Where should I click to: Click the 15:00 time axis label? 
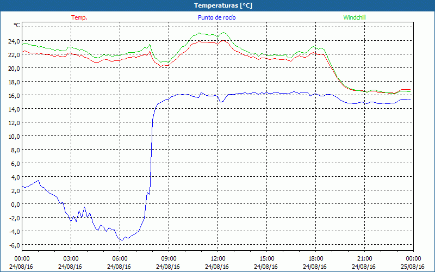266,259
